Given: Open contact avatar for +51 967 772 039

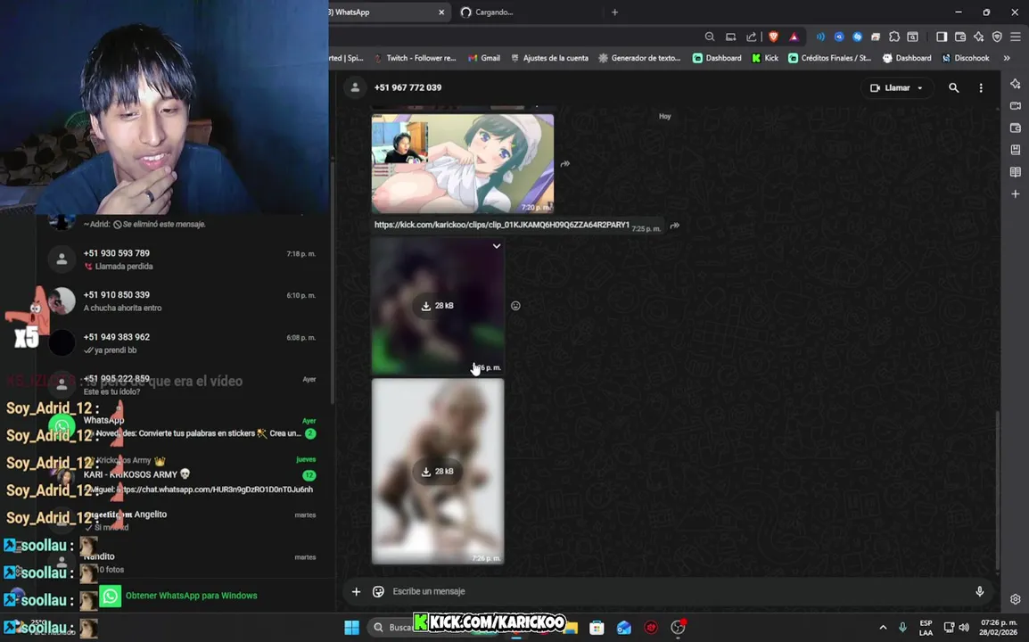Looking at the screenshot, I should click(355, 87).
